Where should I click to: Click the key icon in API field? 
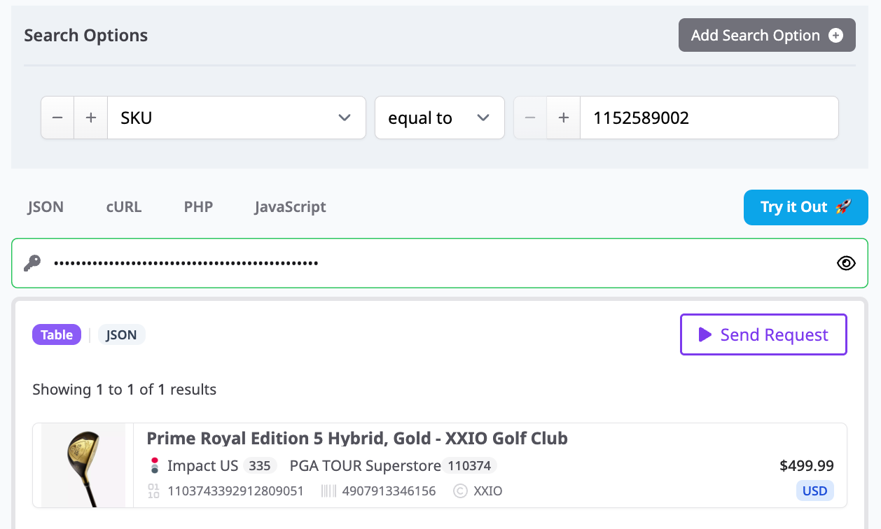coord(32,263)
